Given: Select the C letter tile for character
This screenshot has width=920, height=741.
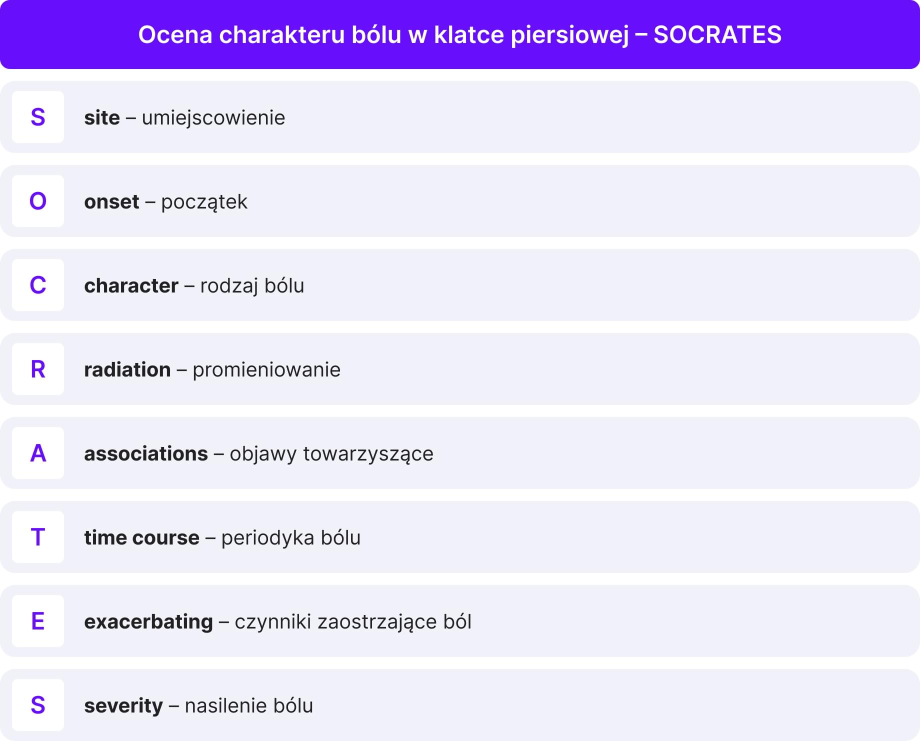Looking at the screenshot, I should 38,285.
